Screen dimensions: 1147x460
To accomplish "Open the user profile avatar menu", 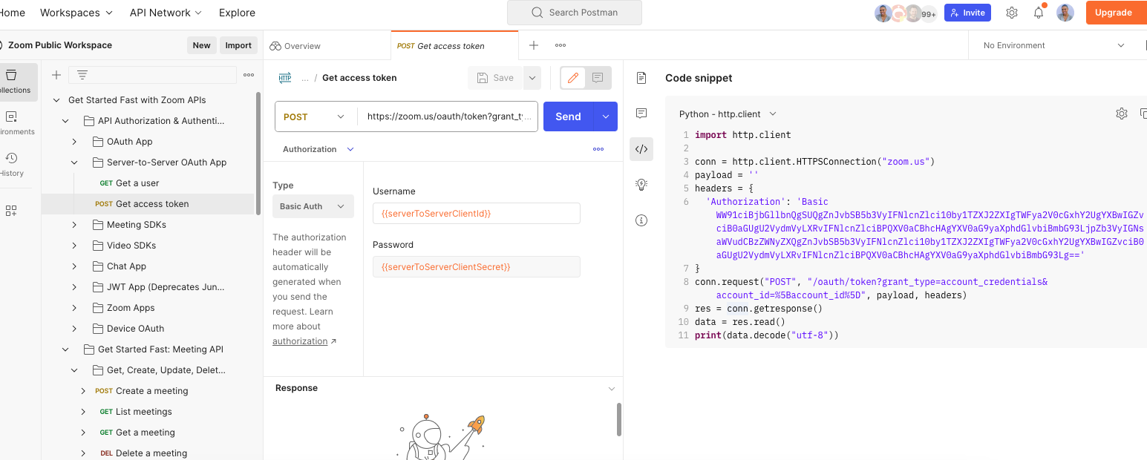I will pos(1065,13).
